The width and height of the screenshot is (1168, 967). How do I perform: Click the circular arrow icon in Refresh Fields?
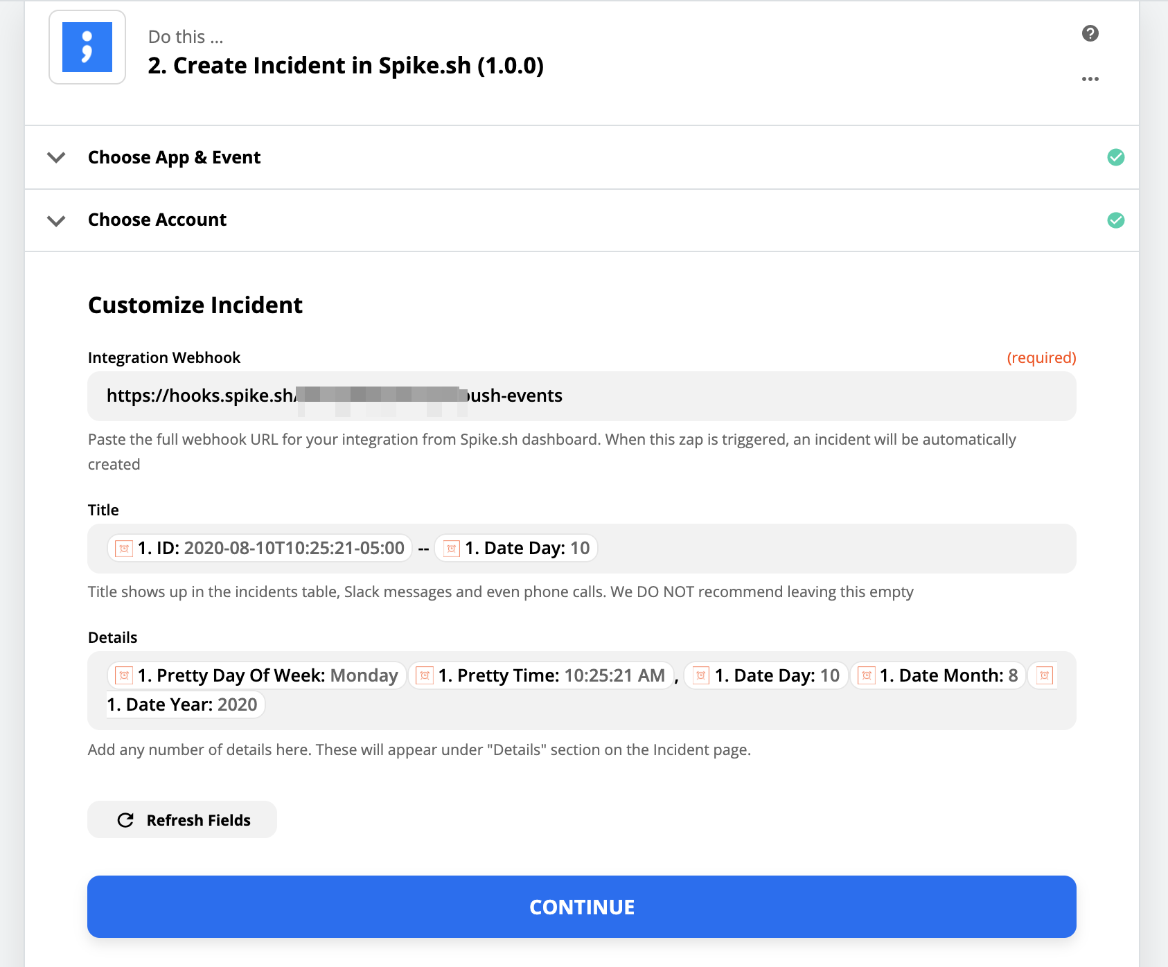point(125,820)
